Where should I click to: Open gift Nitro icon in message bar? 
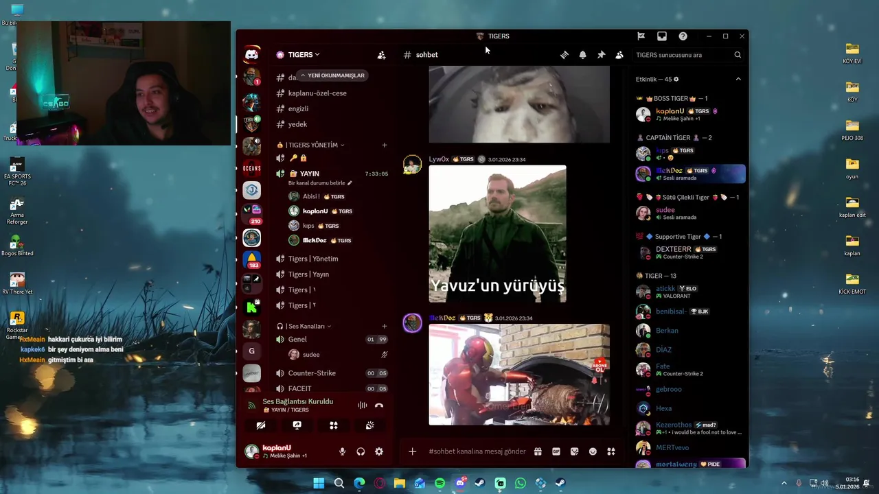pyautogui.click(x=538, y=451)
